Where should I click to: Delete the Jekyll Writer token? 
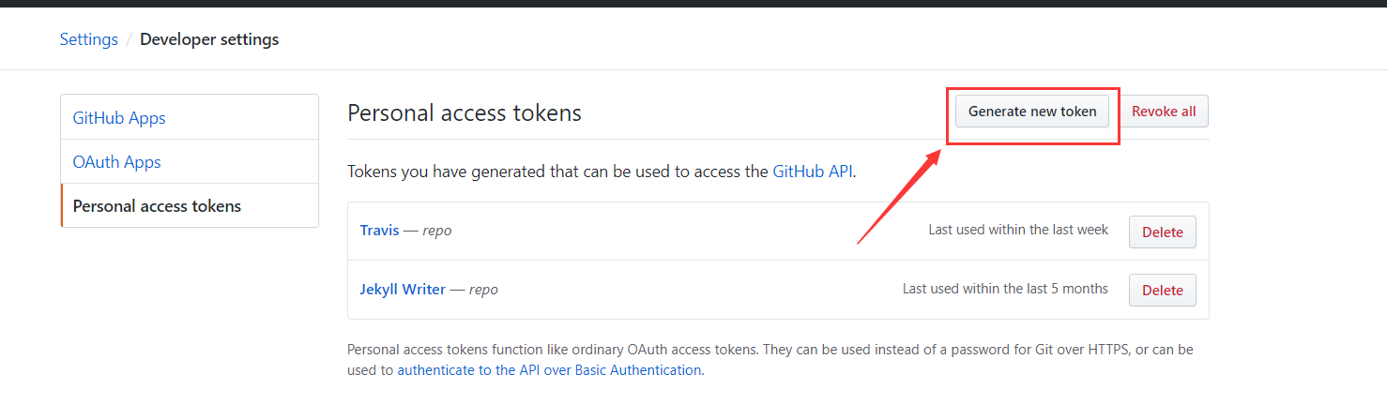pyautogui.click(x=1162, y=291)
